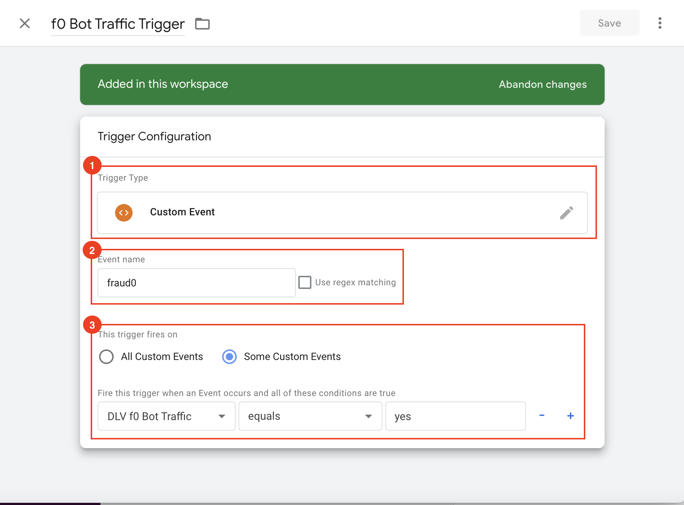The image size is (684, 505).
Task: Click the folder icon beside the trigger name
Action: point(202,24)
